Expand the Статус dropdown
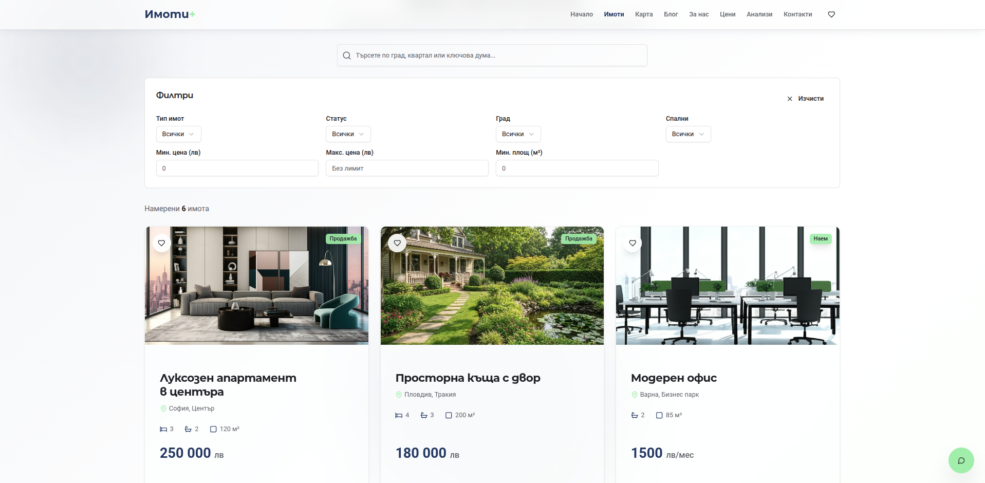The image size is (985, 483). click(348, 134)
